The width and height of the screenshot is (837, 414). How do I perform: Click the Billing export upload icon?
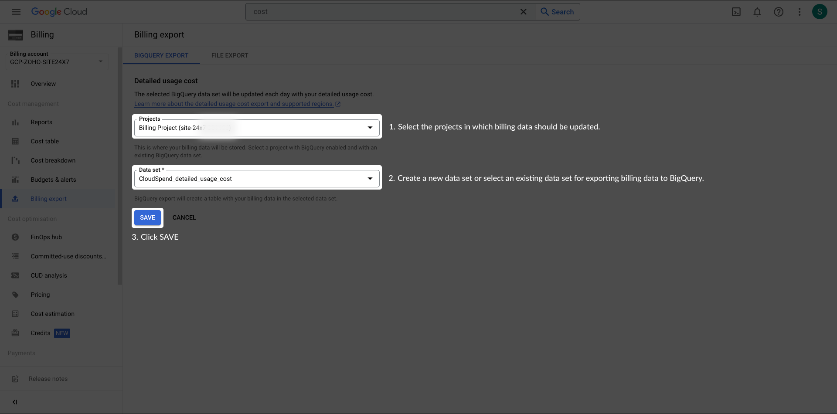[x=15, y=199]
